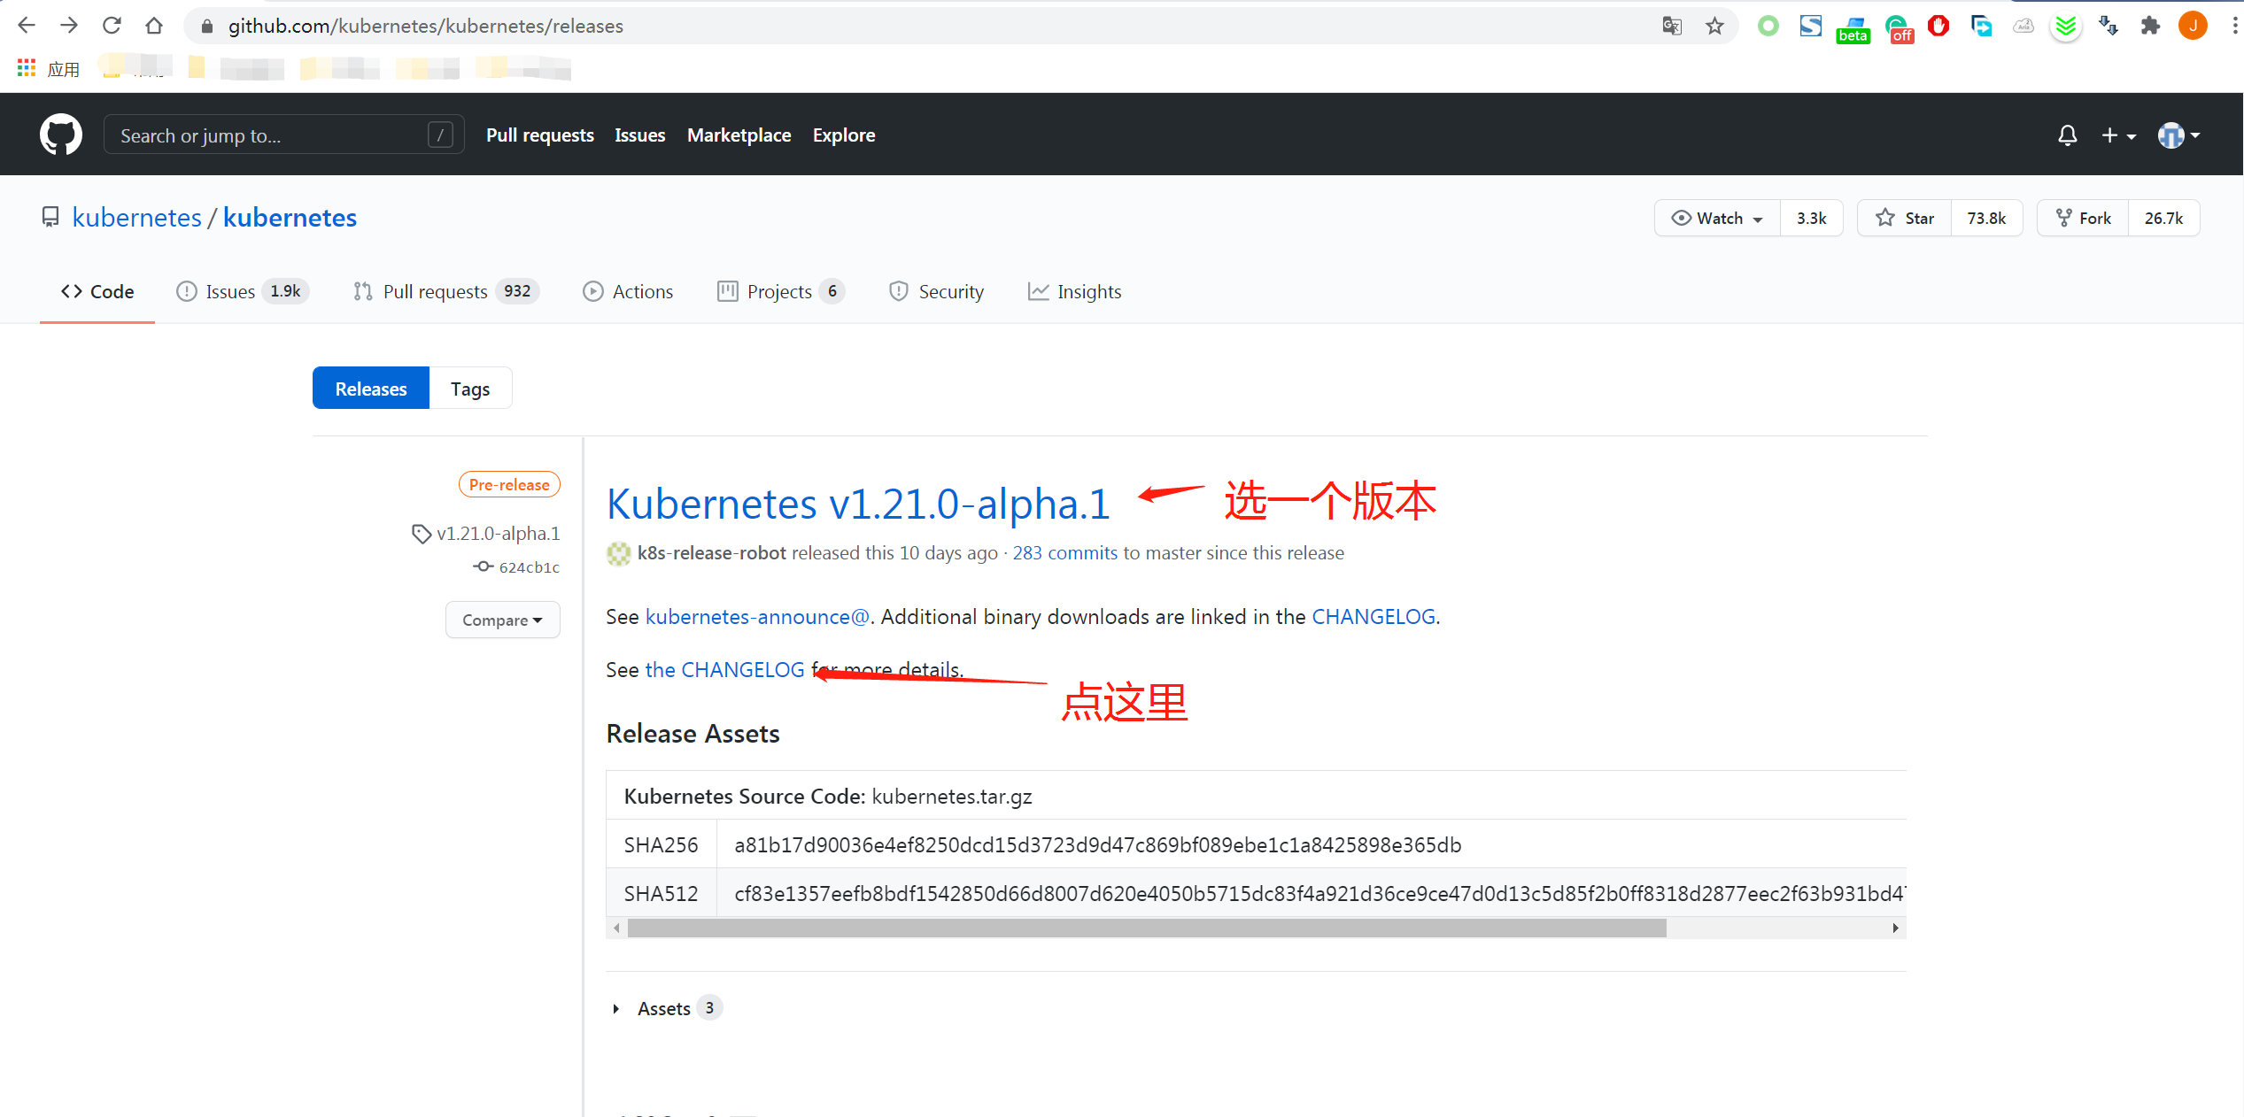Toggle Watch on the repository
Screen dimensions: 2244x1117
click(x=1717, y=218)
